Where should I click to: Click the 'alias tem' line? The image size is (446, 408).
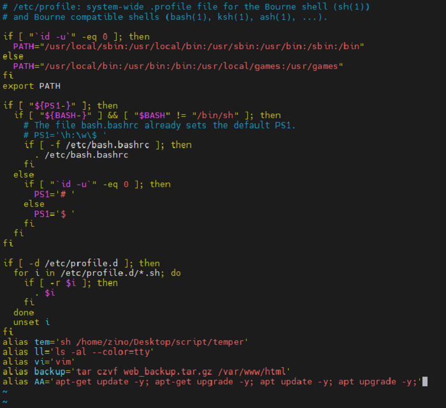click(x=125, y=342)
